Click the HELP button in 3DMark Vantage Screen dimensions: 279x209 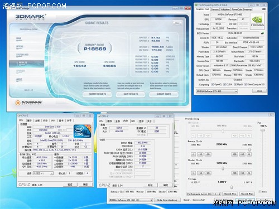177,23
